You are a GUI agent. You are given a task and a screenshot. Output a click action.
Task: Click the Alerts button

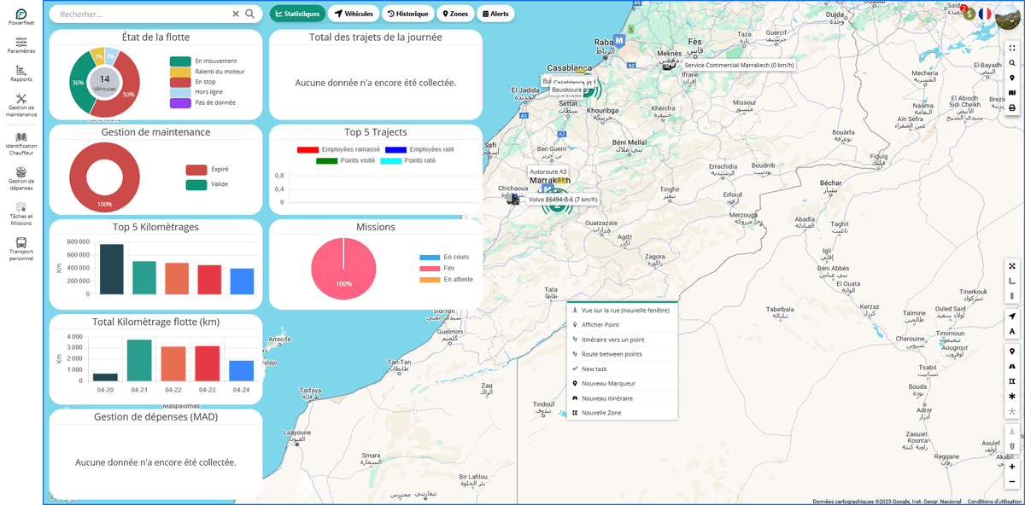tap(497, 13)
